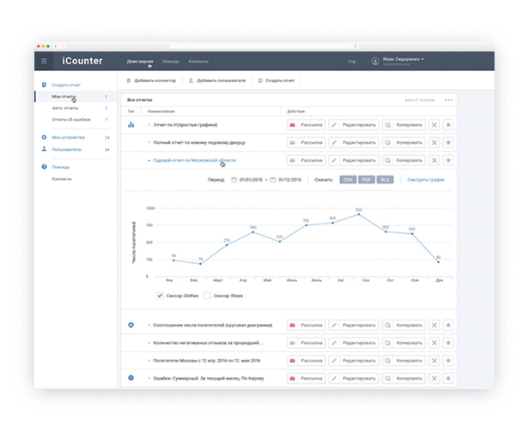The height and width of the screenshot is (431, 528).
Task: Click the X icon in Соотношение числа посетителей row
Action: click(434, 326)
